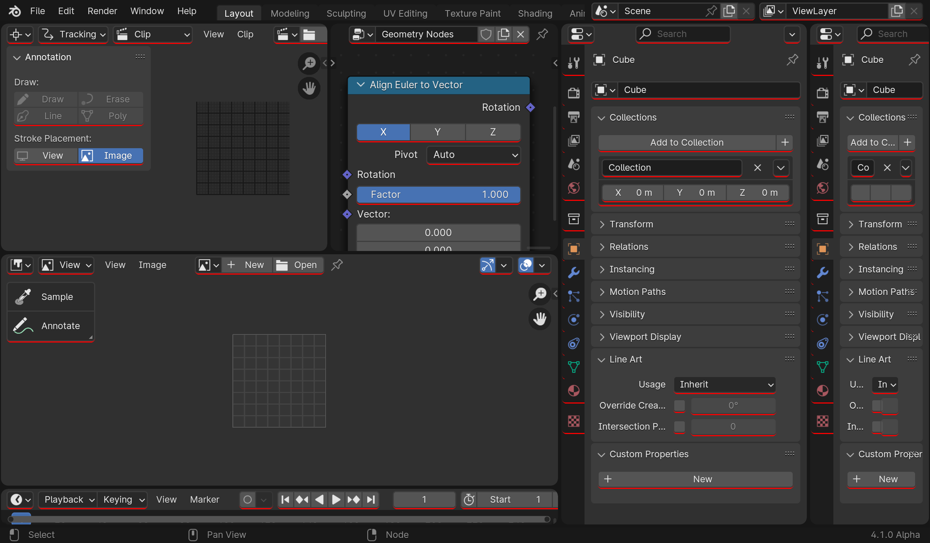Open the Tracking mode dropdown
Screen dimensions: 930x543
[73, 34]
